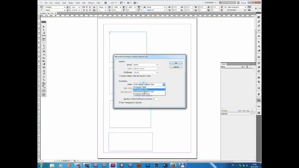
Task: Click the search field in application bar
Action: (x=228, y=3)
